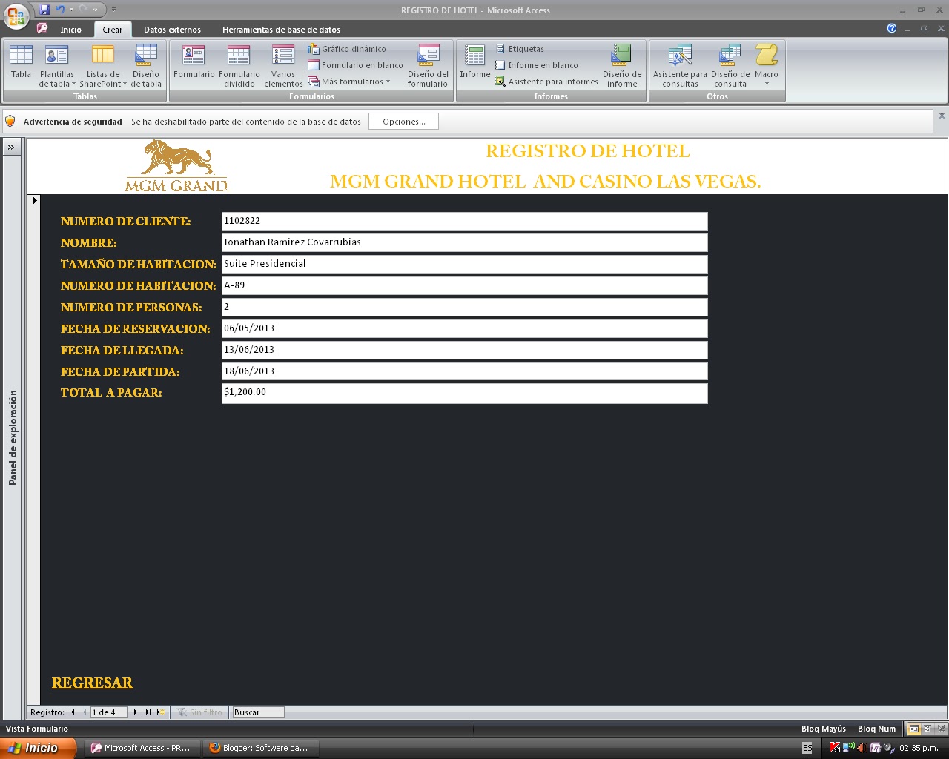This screenshot has height=759, width=949.
Task: Switch to Blogger Firefox taskbar button
Action: pos(259,748)
